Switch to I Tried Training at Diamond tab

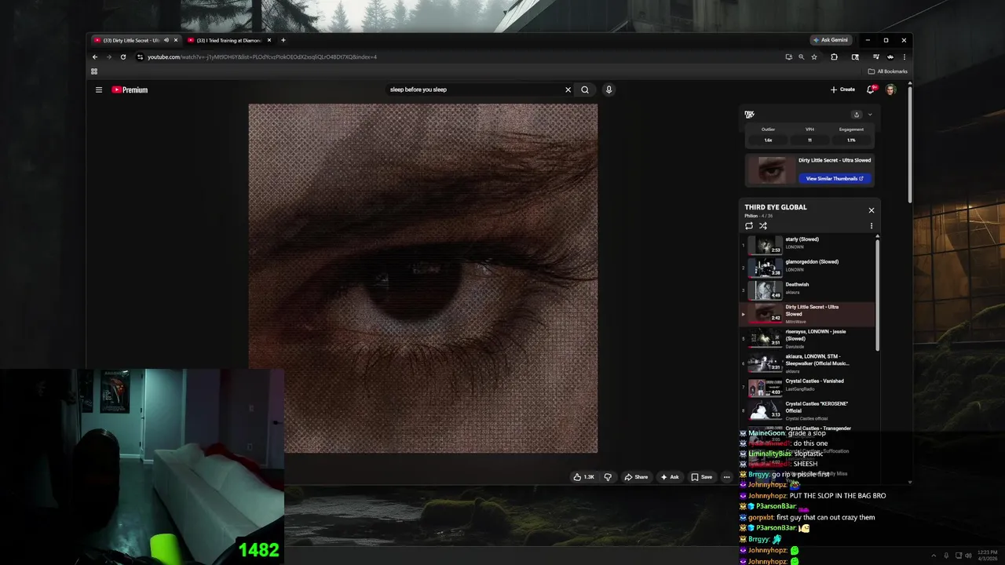228,40
